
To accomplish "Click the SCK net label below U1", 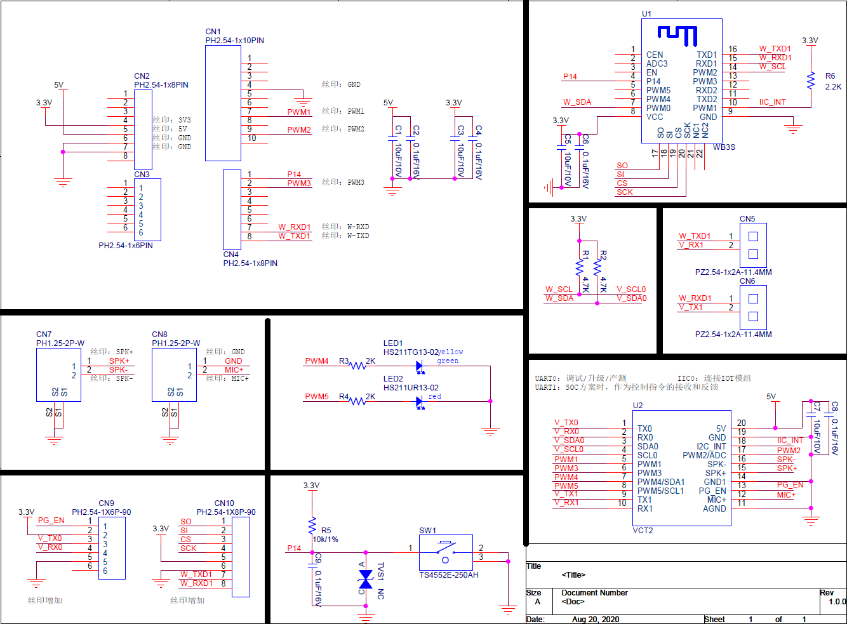I will [625, 192].
